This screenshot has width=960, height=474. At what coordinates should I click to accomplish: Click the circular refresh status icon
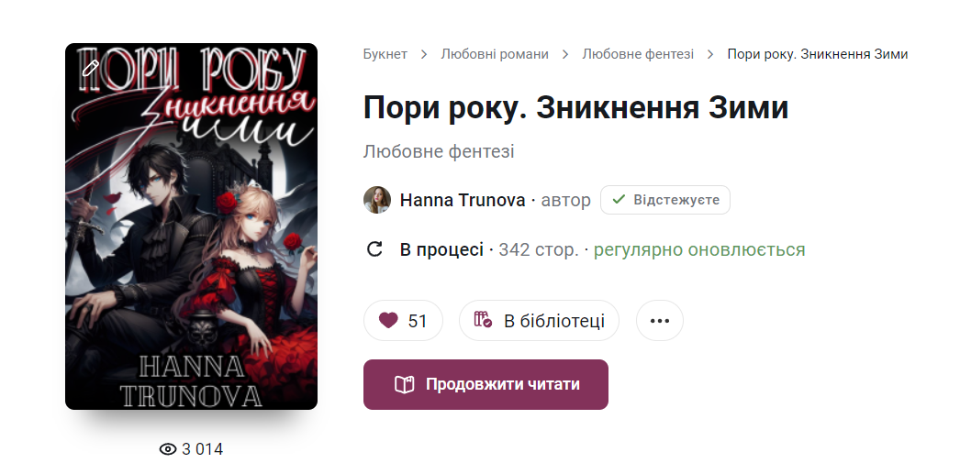pos(374,249)
